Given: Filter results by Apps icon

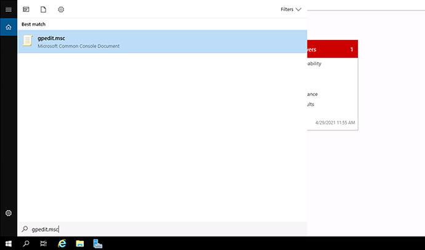Looking at the screenshot, I should click(x=26, y=9).
